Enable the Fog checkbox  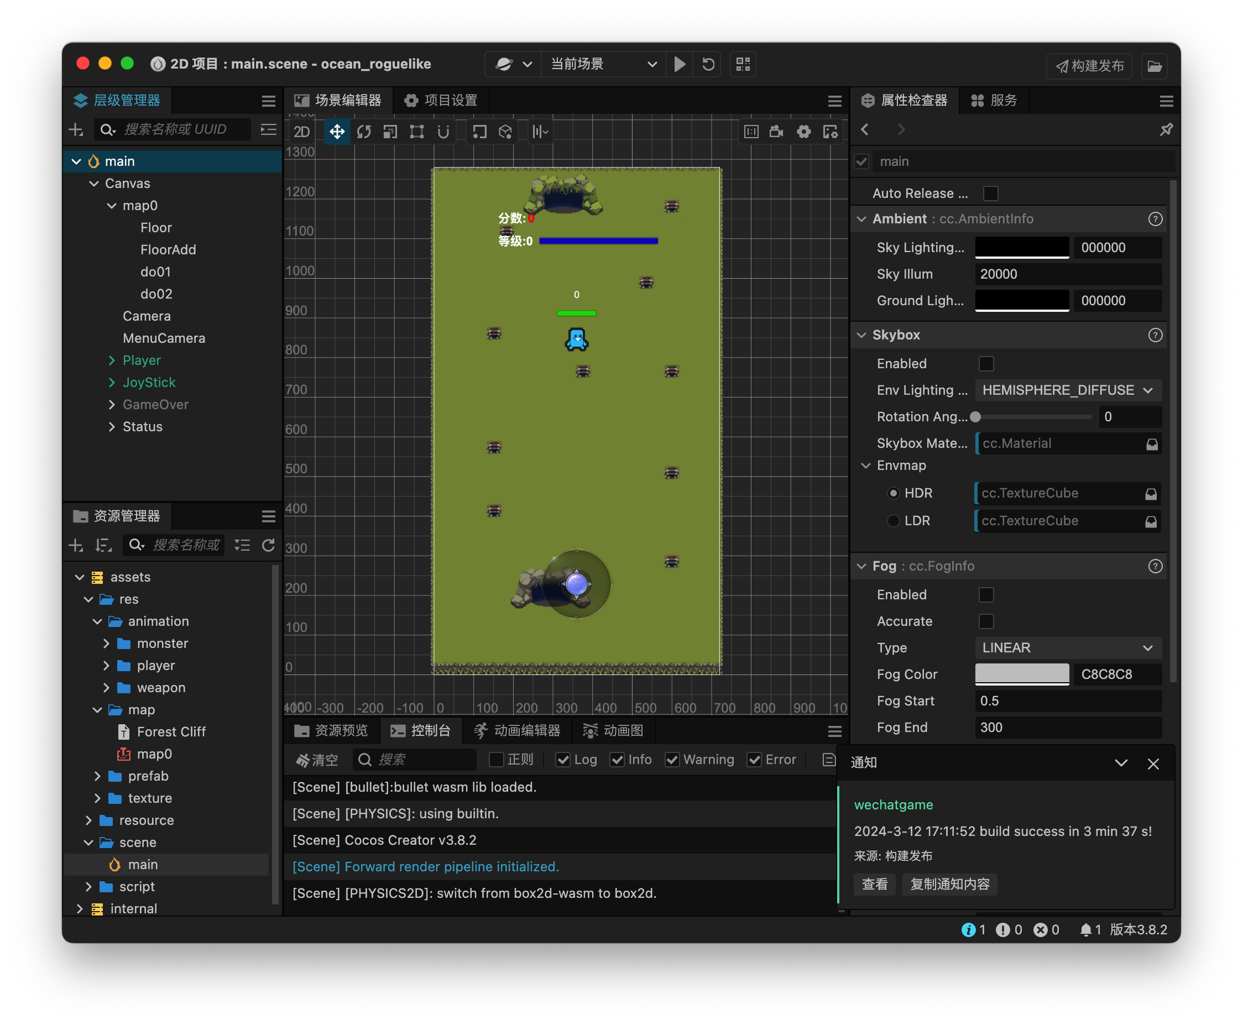click(986, 594)
